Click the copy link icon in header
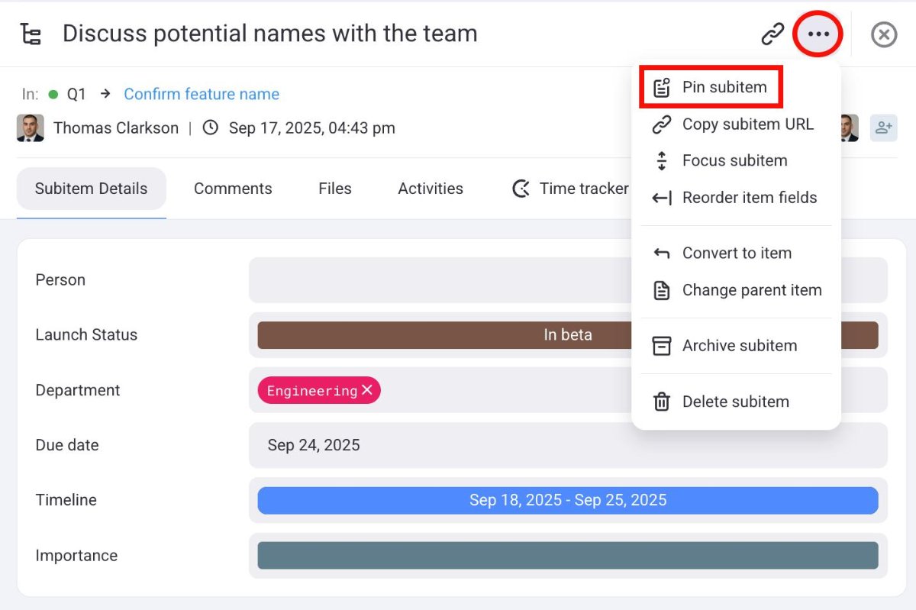 pos(772,34)
